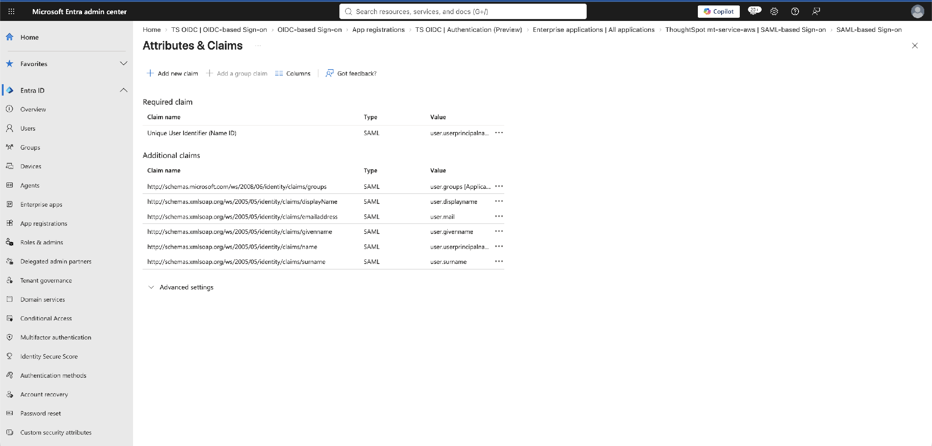Open Devices icon in sidebar
This screenshot has width=932, height=446.
10,166
